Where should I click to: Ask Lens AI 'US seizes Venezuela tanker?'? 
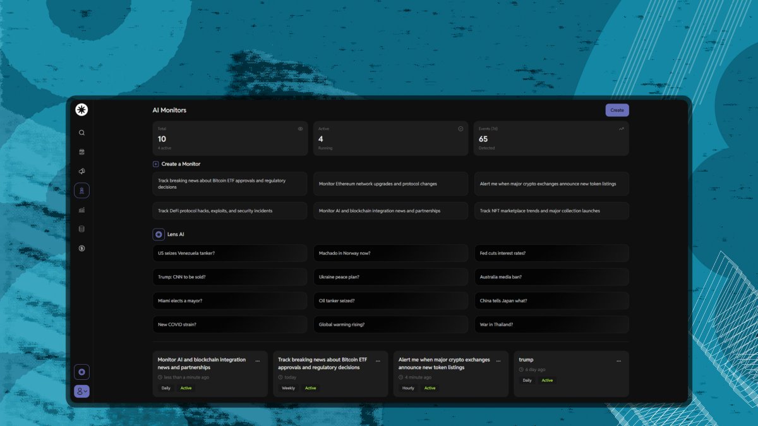(230, 253)
